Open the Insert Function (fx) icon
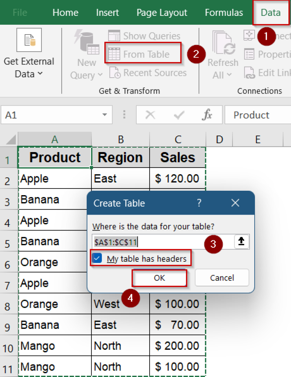Screen dimensions: 291x377 (208, 114)
